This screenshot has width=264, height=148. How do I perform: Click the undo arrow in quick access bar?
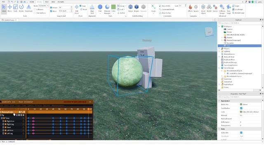click(12, 2)
